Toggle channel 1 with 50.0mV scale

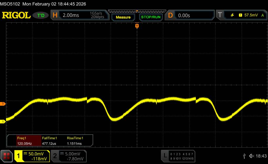click(x=32, y=156)
